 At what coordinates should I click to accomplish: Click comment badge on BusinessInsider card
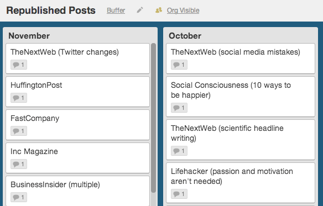click(x=19, y=197)
